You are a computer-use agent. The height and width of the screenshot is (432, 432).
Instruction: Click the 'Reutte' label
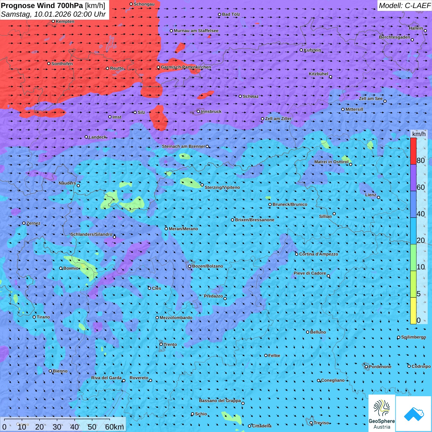coord(117,68)
